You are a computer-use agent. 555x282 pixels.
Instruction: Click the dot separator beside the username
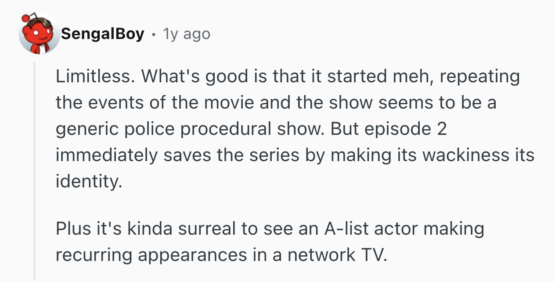(x=153, y=34)
